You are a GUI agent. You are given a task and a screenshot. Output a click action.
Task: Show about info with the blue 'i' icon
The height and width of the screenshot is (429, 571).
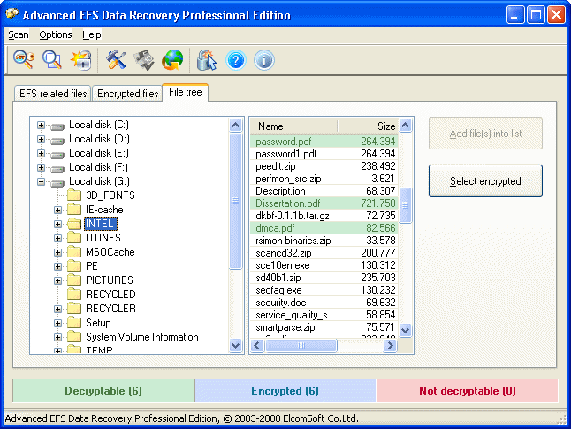click(263, 59)
